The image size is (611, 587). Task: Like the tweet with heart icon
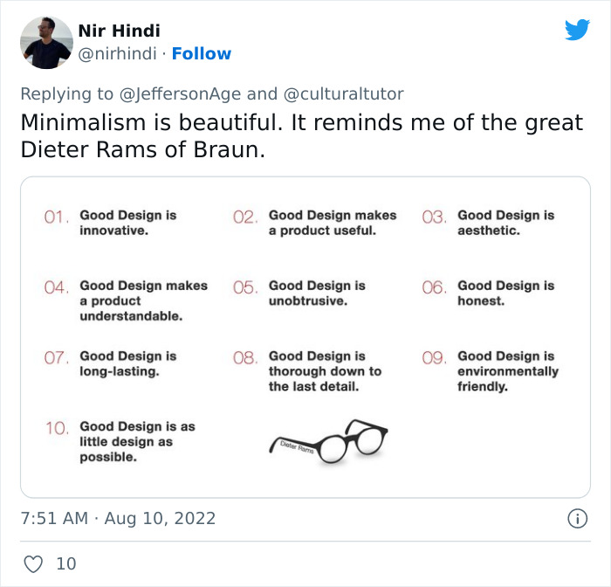34,563
